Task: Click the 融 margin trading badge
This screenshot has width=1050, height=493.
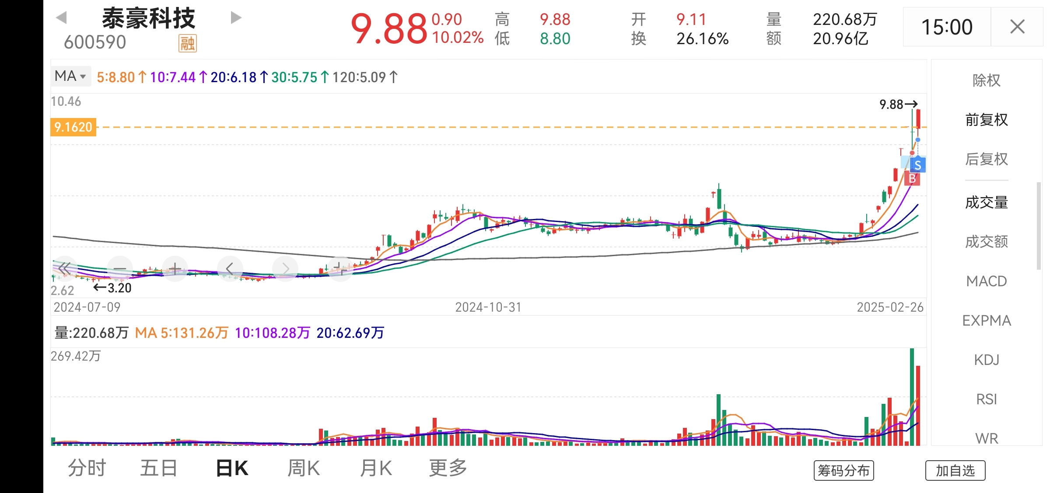Action: coord(187,43)
